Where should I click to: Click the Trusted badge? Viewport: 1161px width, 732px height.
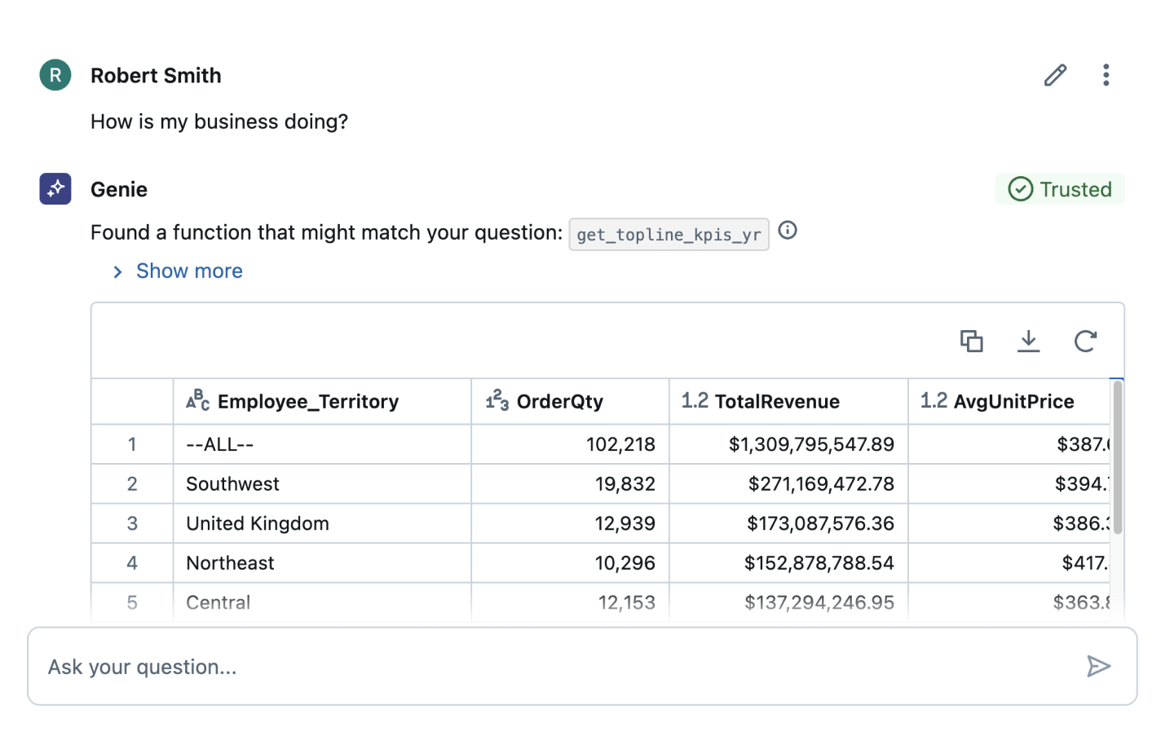coord(1060,189)
